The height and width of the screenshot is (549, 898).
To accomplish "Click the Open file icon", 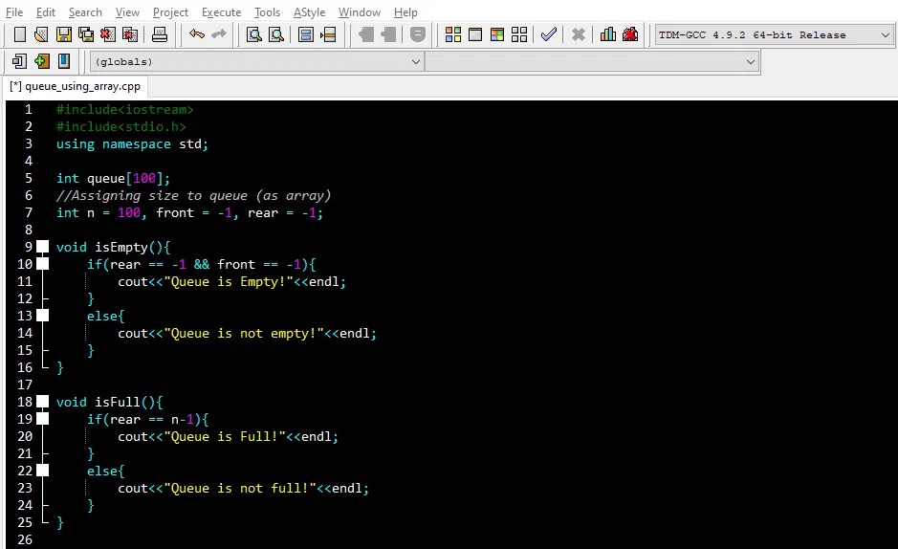I will 41,35.
